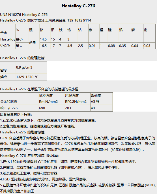Click the line starting 5.在酸性气体环境中
The height and width of the screenshot is (194, 157).
click(x=78, y=185)
